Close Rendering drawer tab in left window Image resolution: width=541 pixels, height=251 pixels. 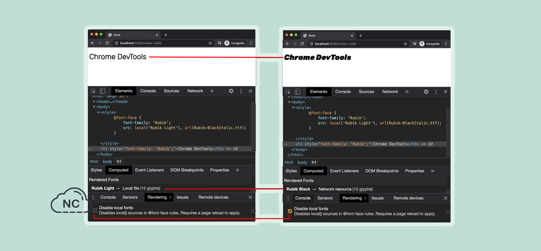tap(170, 197)
